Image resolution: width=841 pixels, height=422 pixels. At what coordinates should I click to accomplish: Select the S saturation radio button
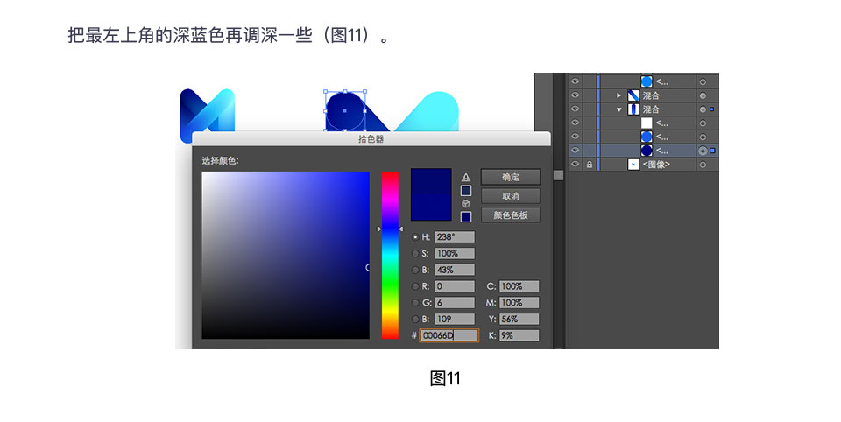point(415,254)
